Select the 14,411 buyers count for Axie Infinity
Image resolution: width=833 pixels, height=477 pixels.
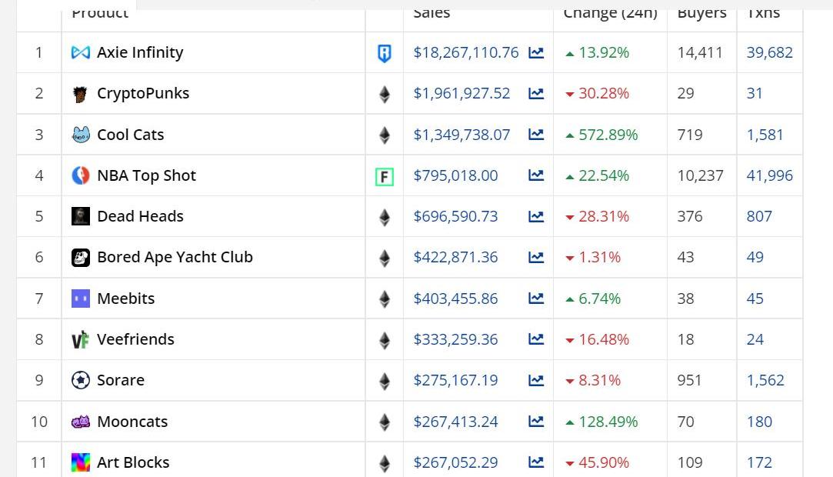(x=700, y=52)
